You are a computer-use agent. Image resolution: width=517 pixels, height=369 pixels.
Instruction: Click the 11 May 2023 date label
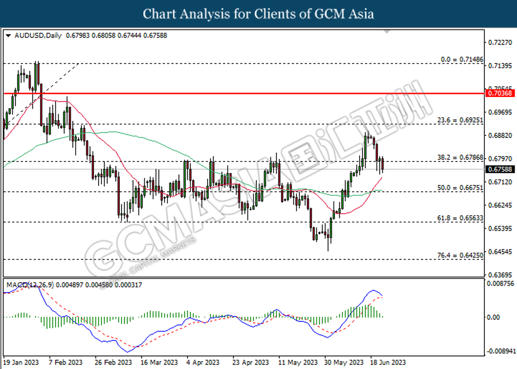[x=298, y=362]
